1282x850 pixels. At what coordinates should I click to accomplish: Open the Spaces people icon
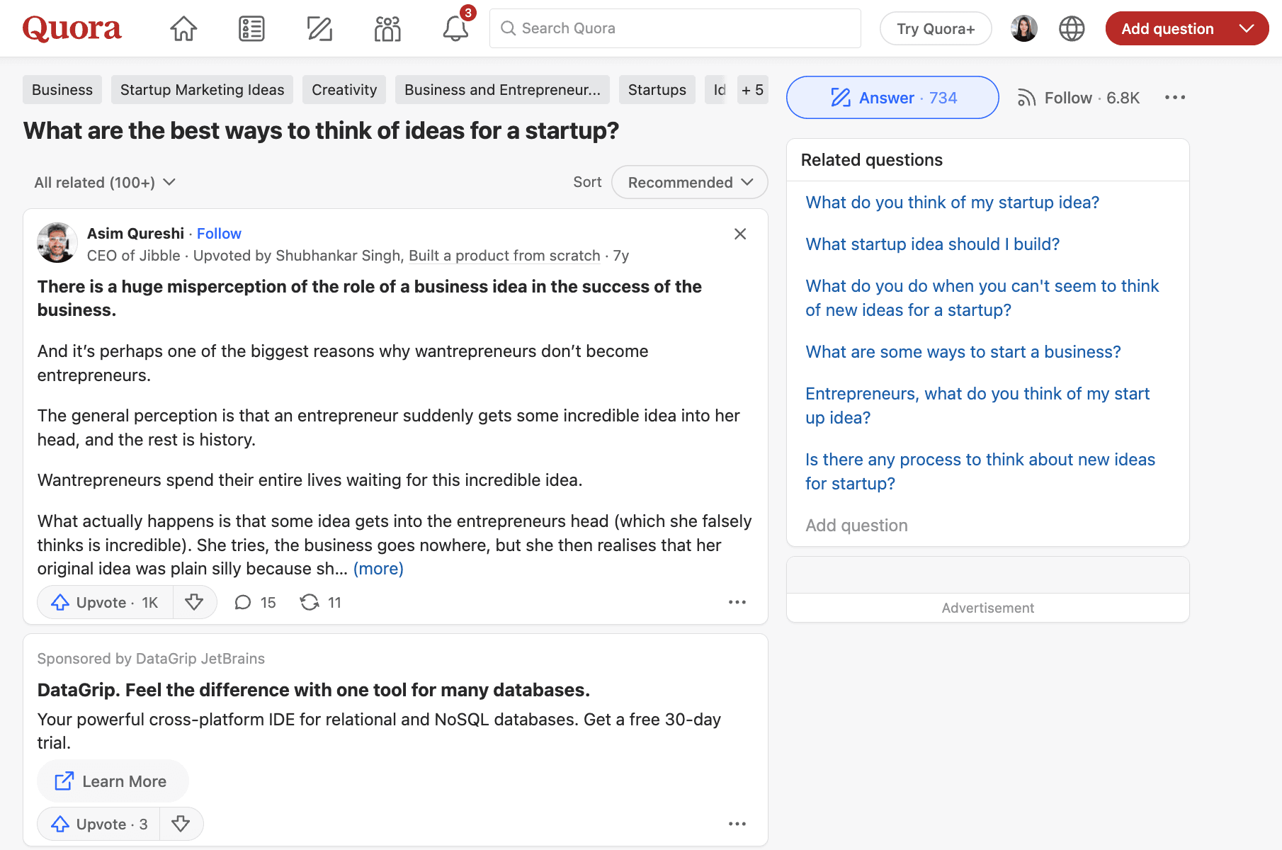387,28
